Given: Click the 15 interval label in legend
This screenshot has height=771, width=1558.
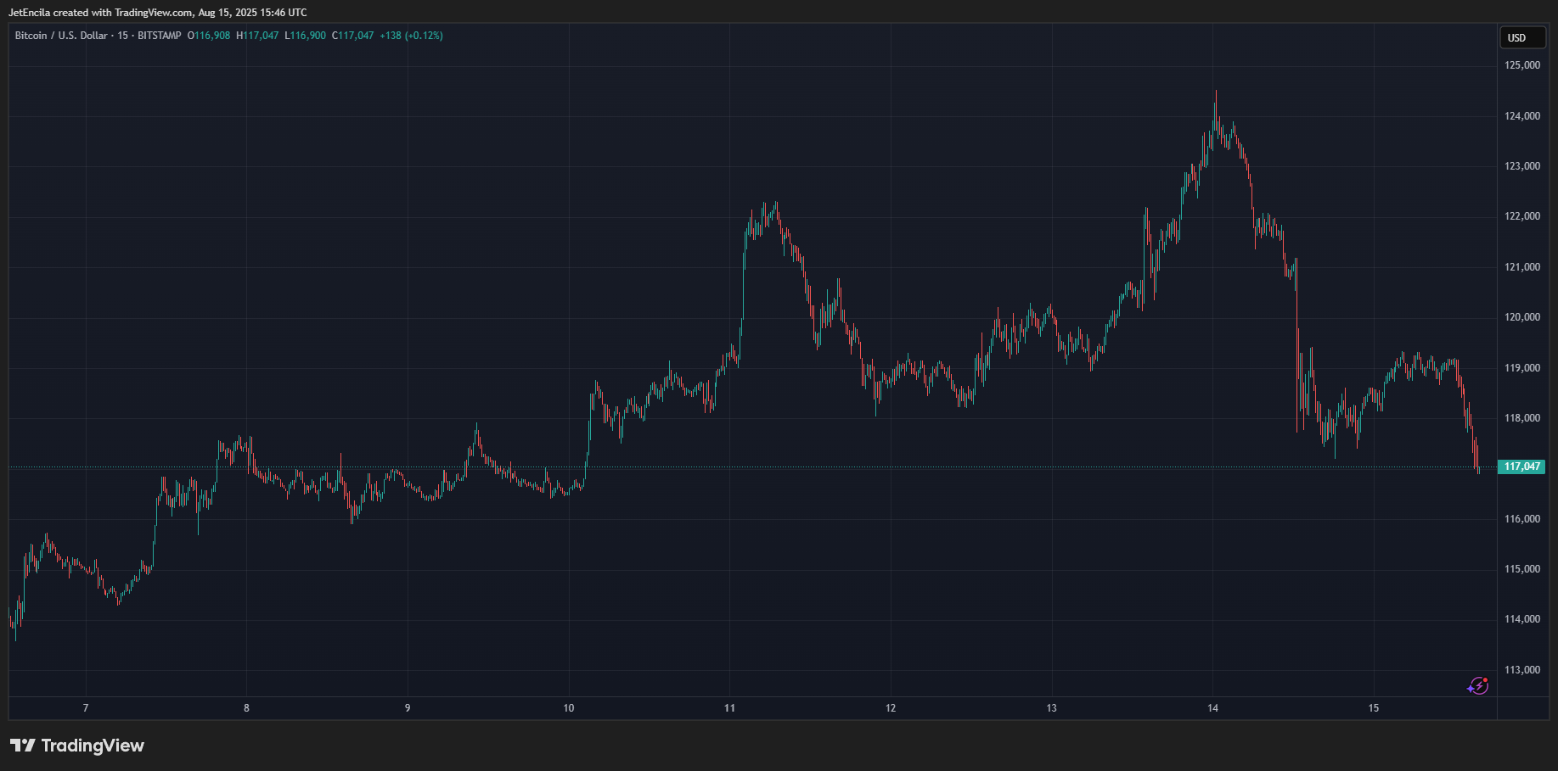Looking at the screenshot, I should tap(123, 36).
